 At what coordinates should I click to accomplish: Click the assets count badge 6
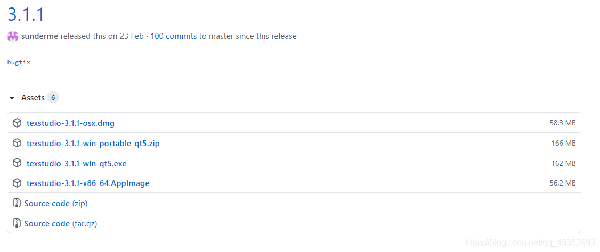53,98
